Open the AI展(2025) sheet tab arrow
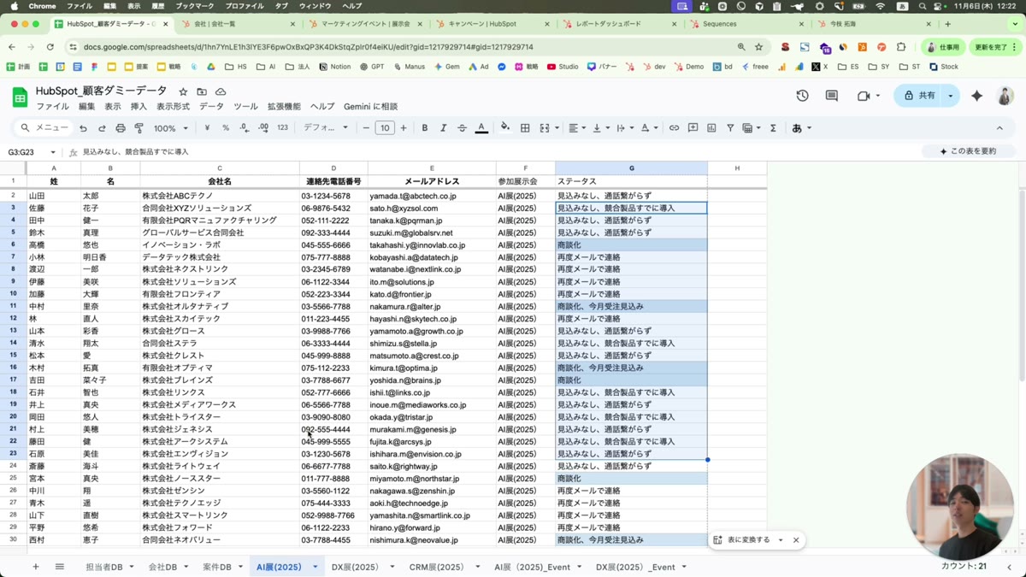Image resolution: width=1026 pixels, height=577 pixels. point(315,567)
